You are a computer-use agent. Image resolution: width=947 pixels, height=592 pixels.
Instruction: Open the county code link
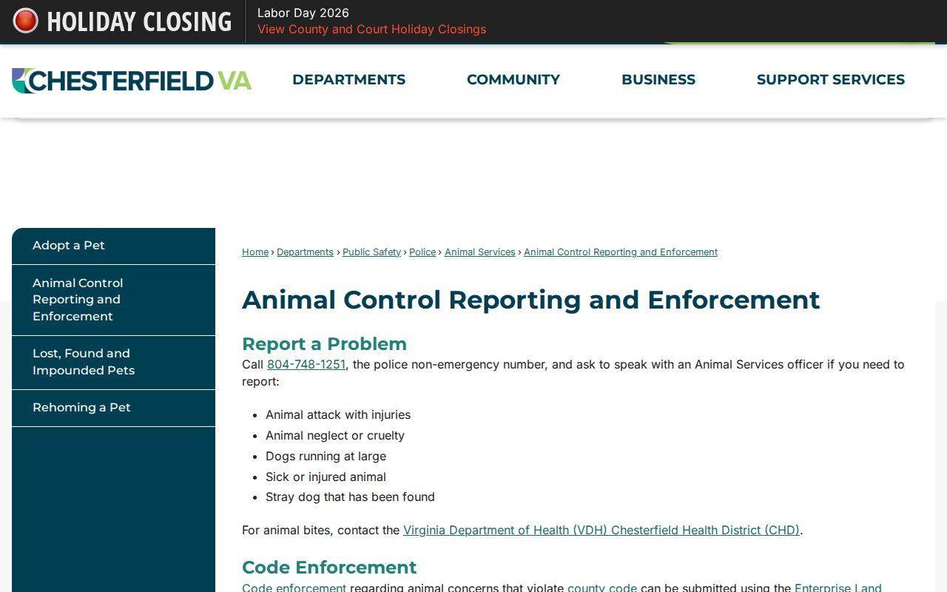pyautogui.click(x=602, y=588)
